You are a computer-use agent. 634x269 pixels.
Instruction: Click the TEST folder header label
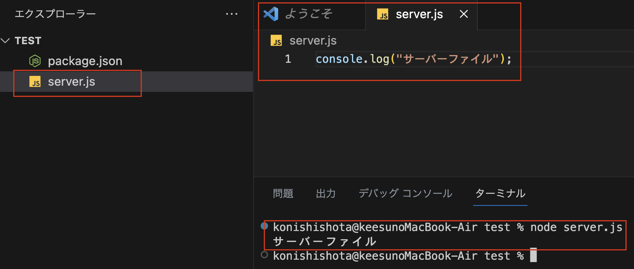click(x=28, y=41)
